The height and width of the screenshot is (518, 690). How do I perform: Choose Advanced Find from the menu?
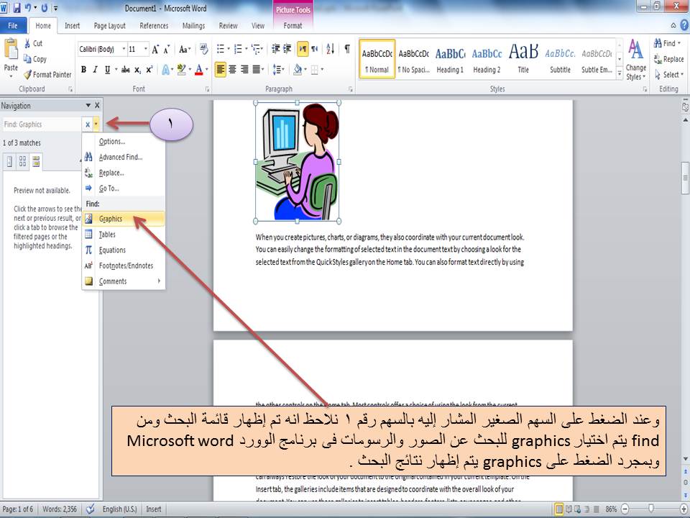124,158
